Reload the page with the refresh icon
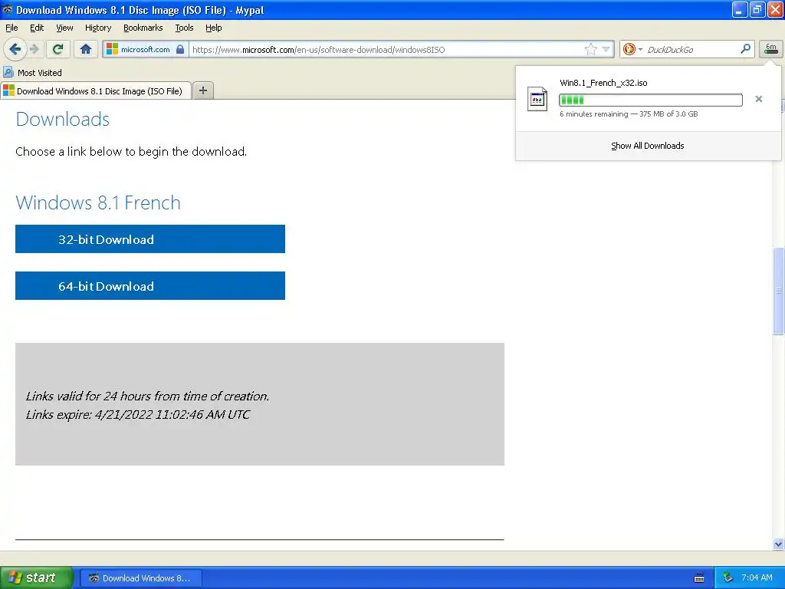Viewport: 785px width, 589px height. (58, 49)
